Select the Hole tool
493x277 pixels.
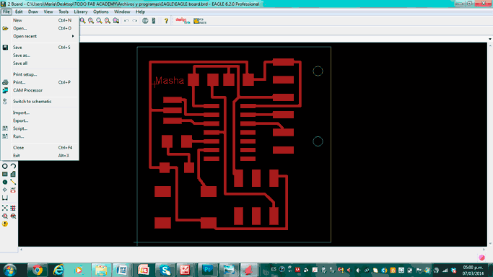click(x=5, y=190)
